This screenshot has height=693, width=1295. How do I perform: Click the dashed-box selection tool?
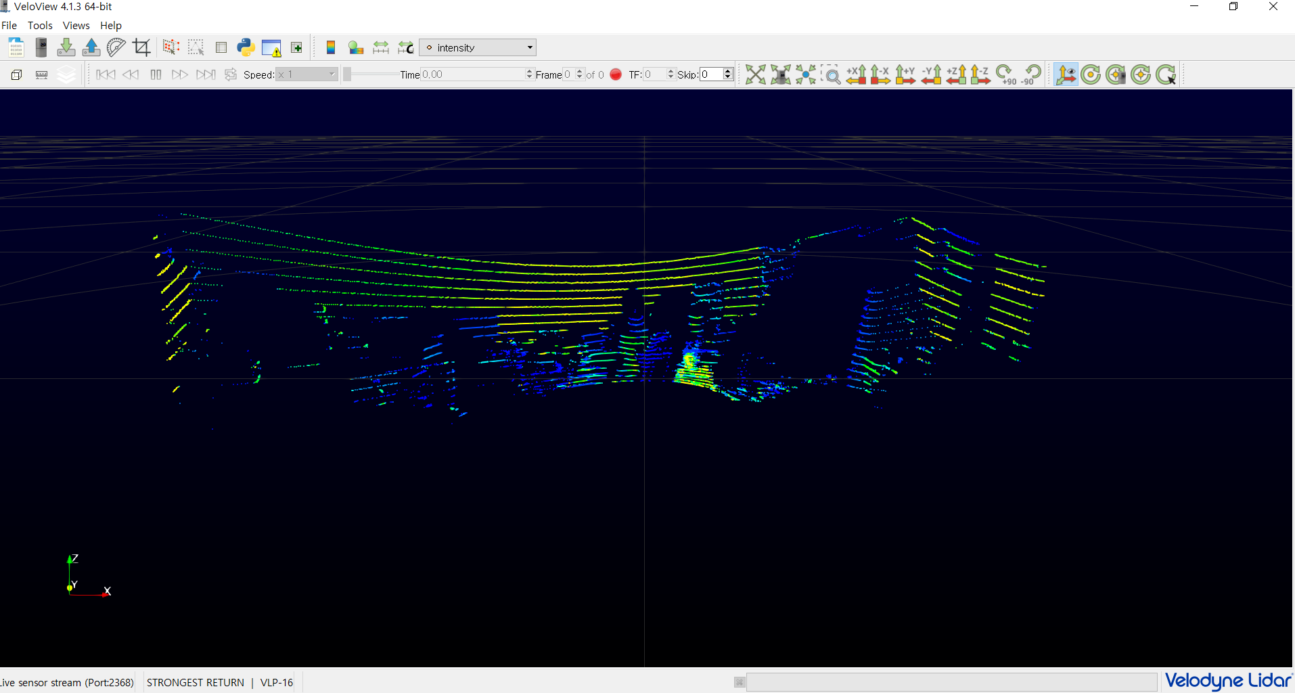point(196,47)
